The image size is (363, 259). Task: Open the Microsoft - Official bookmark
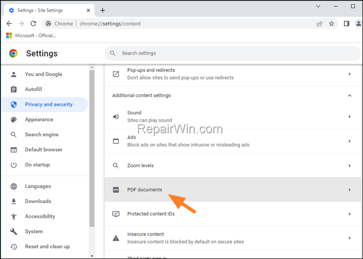31,36
